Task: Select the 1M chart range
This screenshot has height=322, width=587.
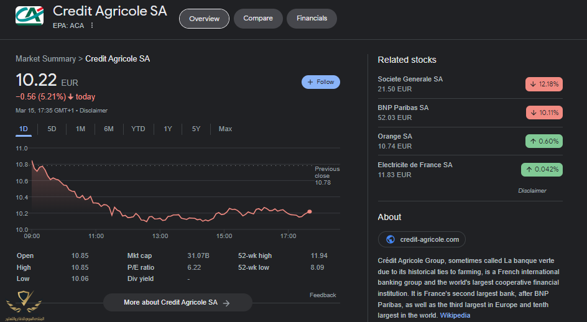Action: pos(80,129)
